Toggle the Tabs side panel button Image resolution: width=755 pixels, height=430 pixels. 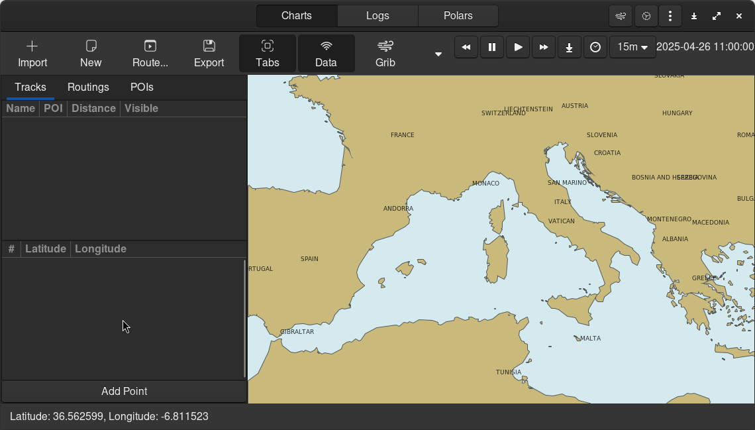point(268,54)
